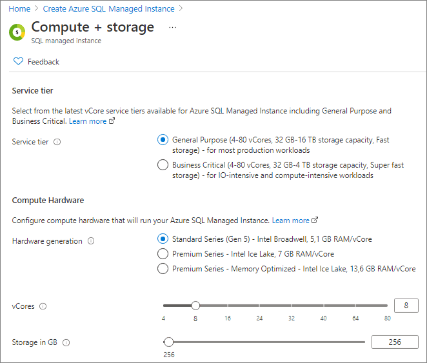Click the vCores value input field
This screenshot has width=427, height=363.
pyautogui.click(x=406, y=306)
